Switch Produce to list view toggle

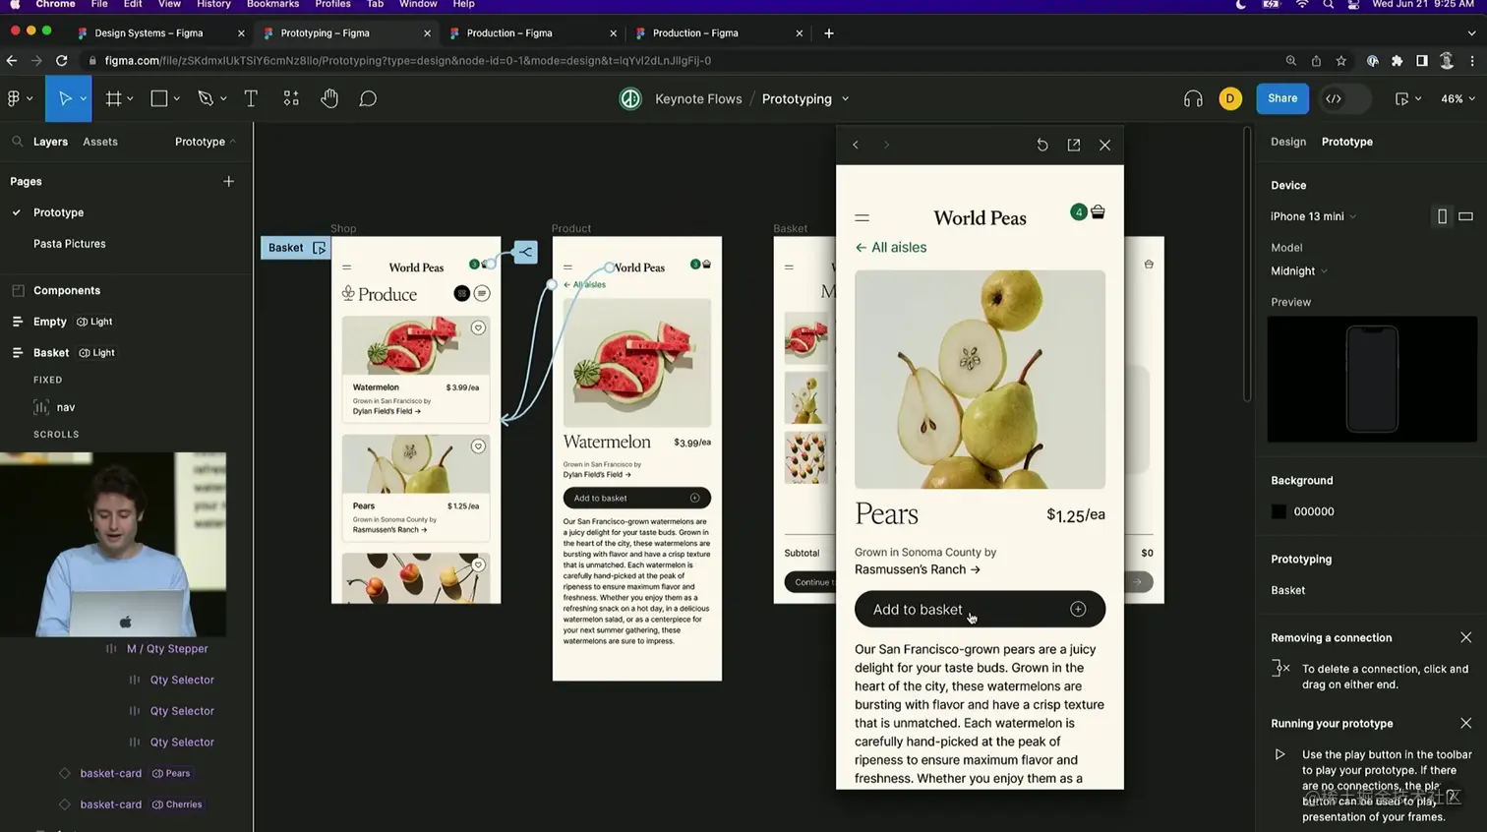click(482, 293)
